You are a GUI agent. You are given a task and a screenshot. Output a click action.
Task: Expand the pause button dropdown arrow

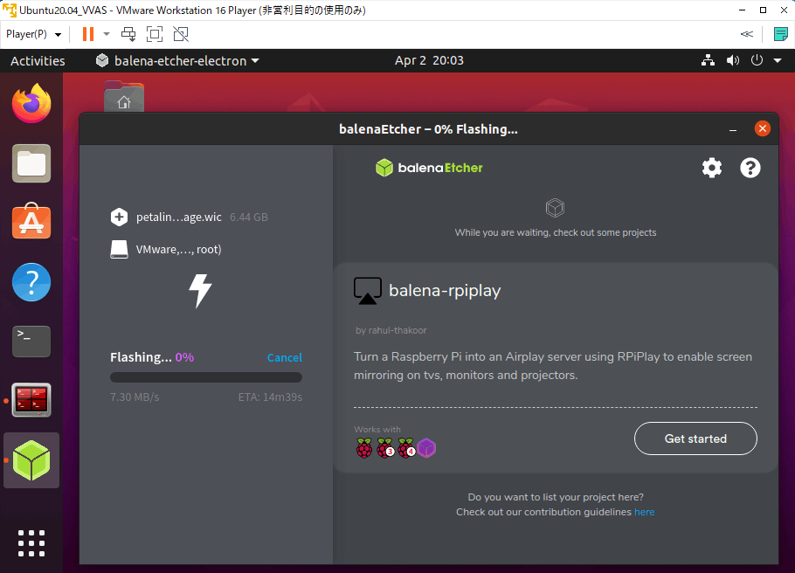coord(107,34)
